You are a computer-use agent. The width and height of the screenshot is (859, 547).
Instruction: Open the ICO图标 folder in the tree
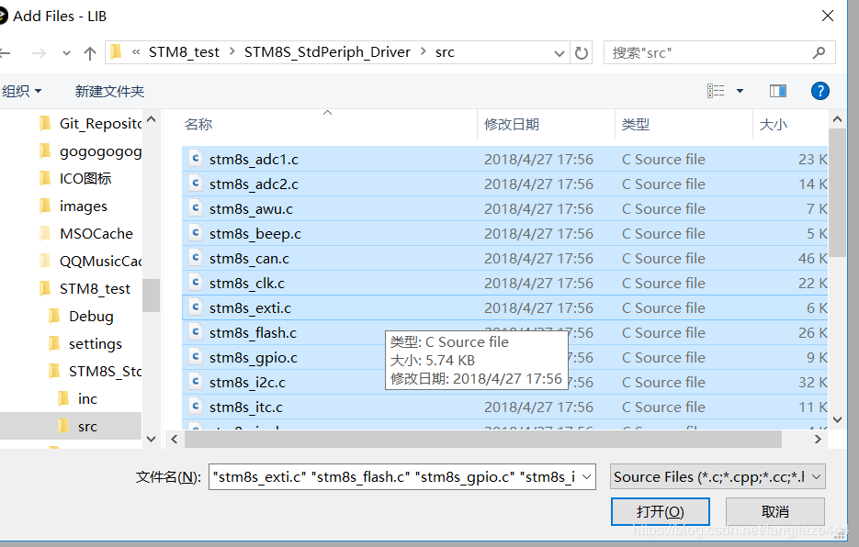coord(75,178)
